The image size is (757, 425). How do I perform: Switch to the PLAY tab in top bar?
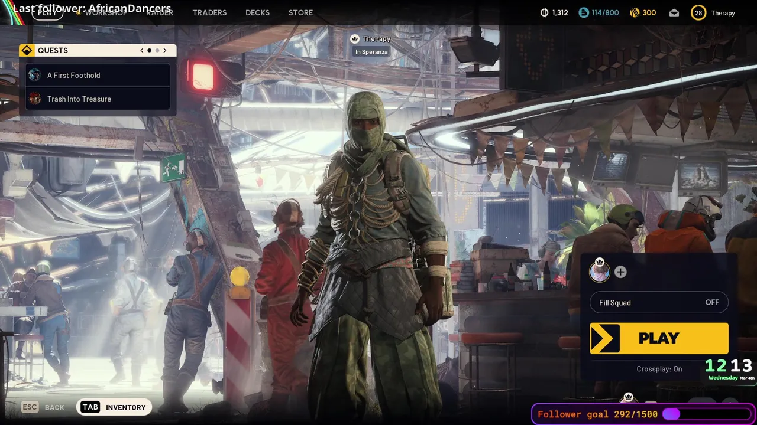point(47,12)
